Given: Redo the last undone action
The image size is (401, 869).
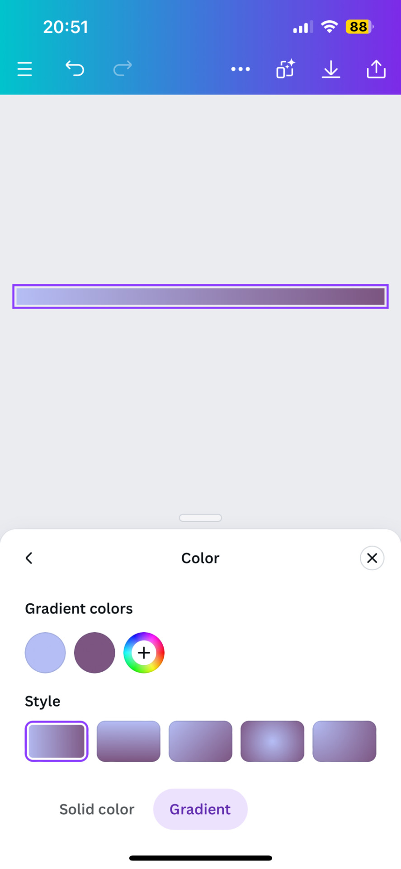Looking at the screenshot, I should (x=123, y=69).
